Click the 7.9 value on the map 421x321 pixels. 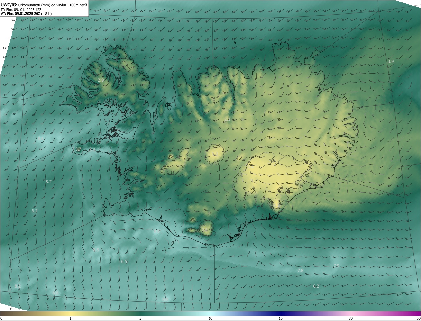pos(336,266)
